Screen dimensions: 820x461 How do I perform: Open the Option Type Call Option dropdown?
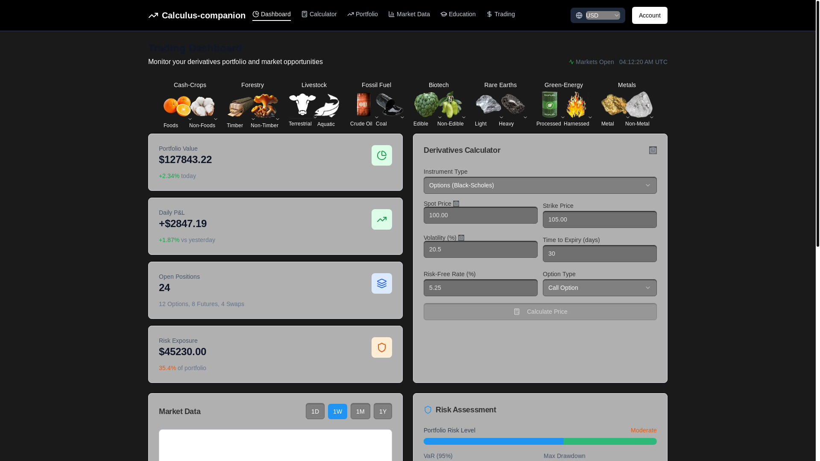point(600,288)
